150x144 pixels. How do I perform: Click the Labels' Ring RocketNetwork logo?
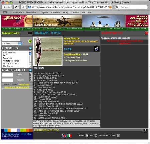click(17, 134)
